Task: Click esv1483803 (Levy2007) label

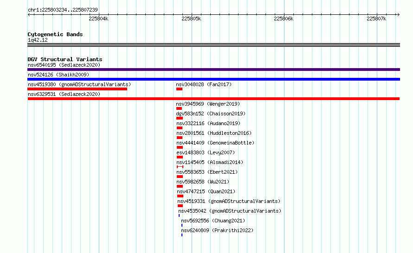Action: [206, 152]
